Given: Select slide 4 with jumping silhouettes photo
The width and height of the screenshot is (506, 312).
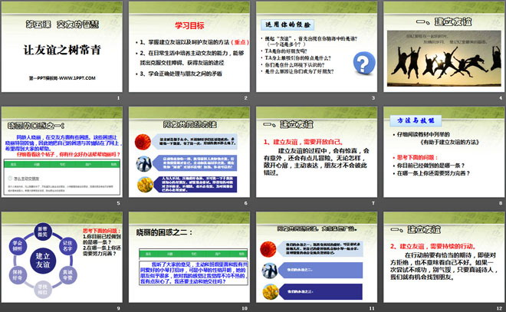Looking at the screenshot, I should pos(444,47).
